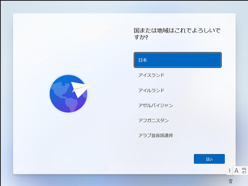The image size is (248, 186).
Task: Click the desktop background below the dialog
Action: pos(116,180)
